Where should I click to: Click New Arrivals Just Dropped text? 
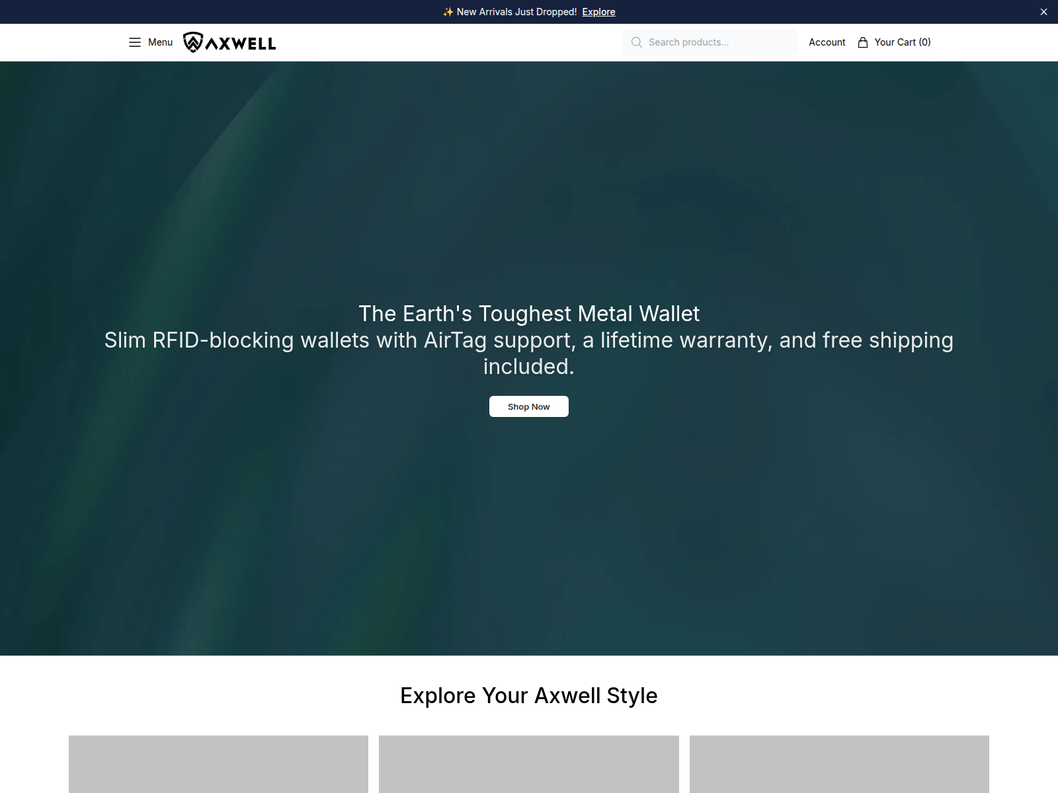(x=516, y=12)
